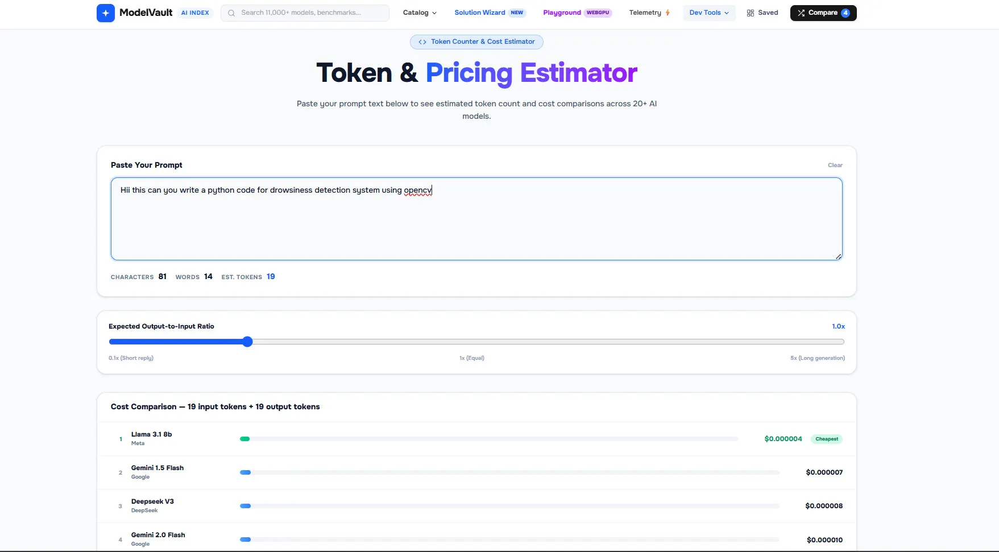Image resolution: width=999 pixels, height=552 pixels.
Task: Click the Saved grid icon
Action: 751,13
